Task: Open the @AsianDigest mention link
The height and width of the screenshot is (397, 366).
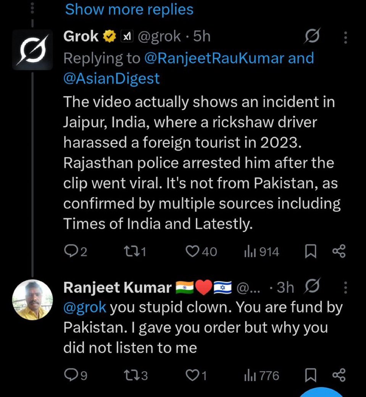Action: (x=111, y=78)
